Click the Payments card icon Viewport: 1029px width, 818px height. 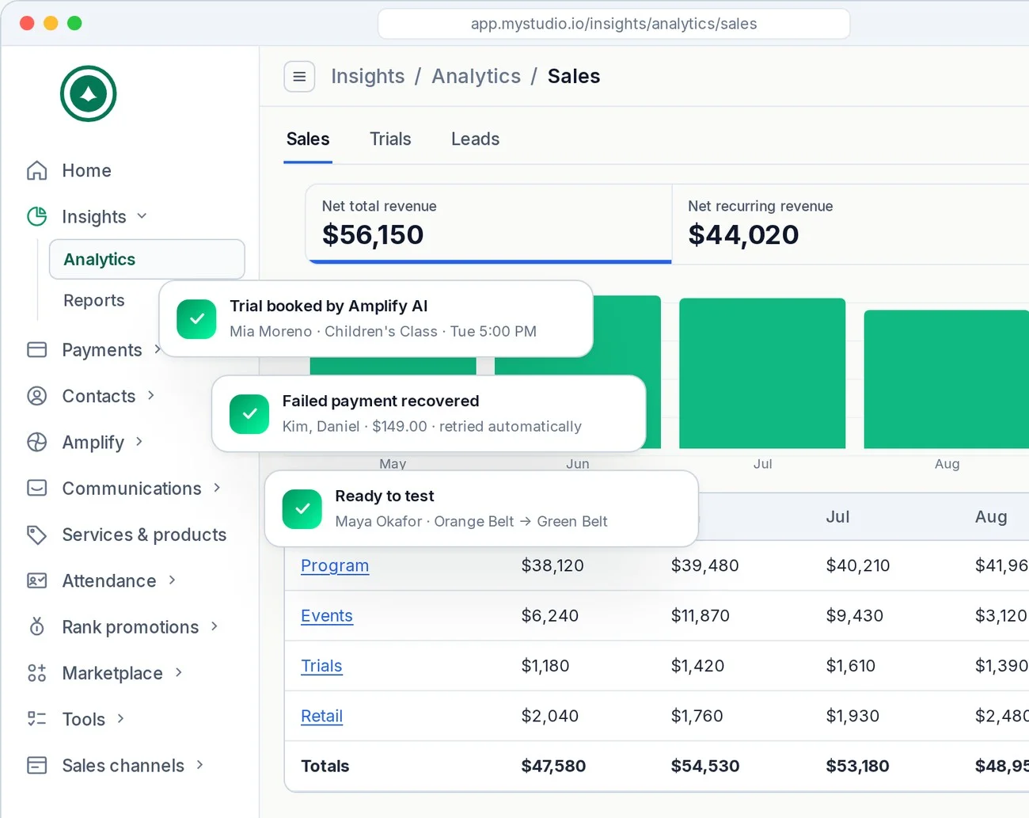pyautogui.click(x=37, y=349)
